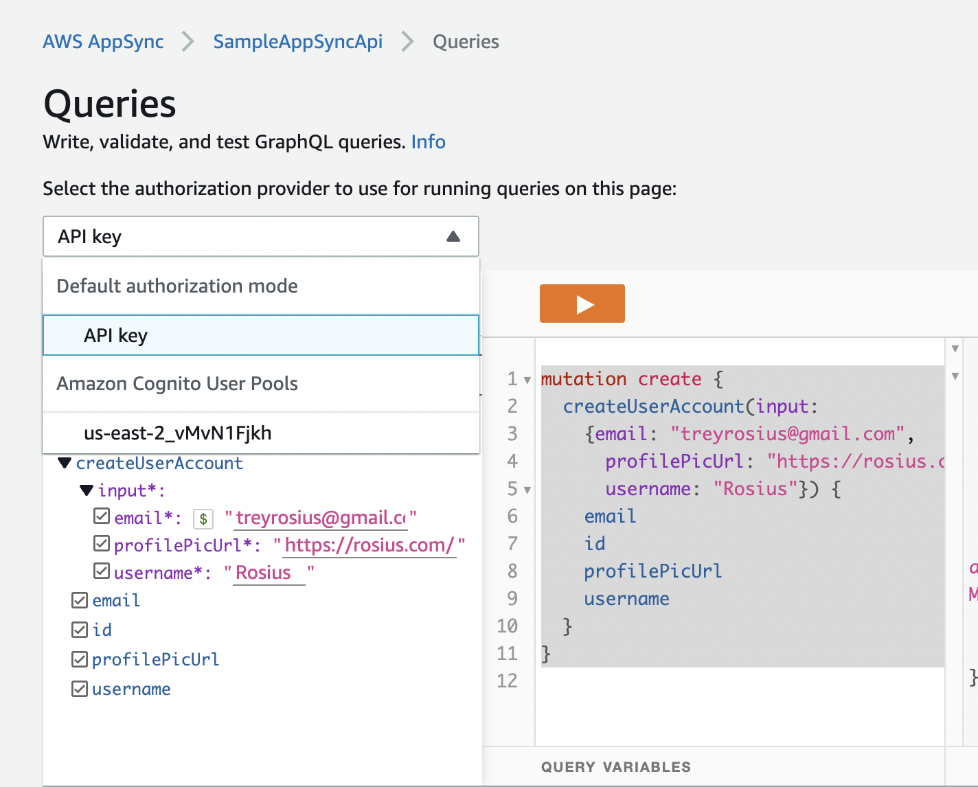This screenshot has height=787, width=978.
Task: Run the query with the orange play button
Action: point(582,304)
